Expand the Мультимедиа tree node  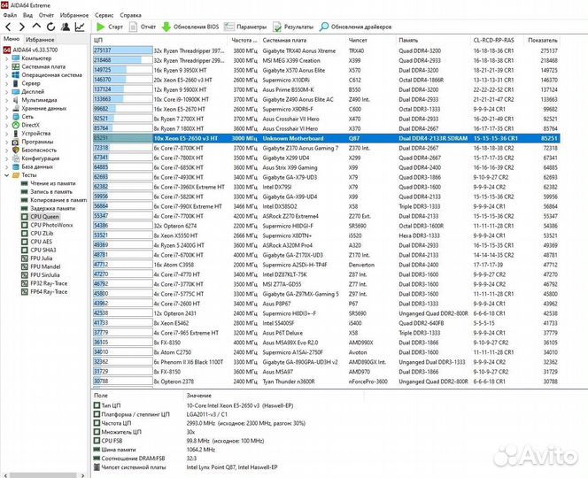(x=6, y=100)
